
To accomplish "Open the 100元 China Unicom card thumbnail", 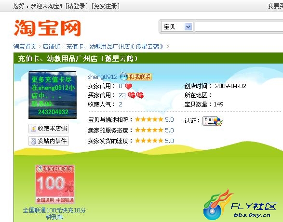I will (55, 184).
